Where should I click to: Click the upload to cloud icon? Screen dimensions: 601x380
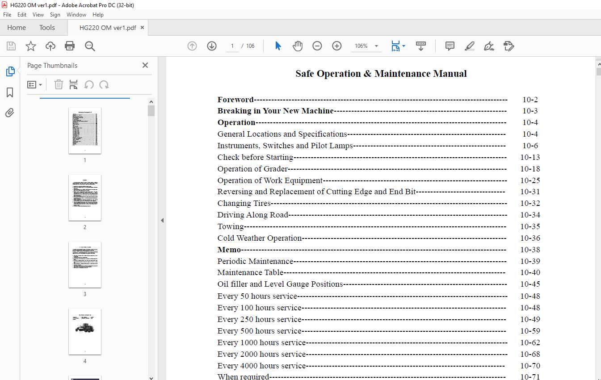(x=50, y=46)
